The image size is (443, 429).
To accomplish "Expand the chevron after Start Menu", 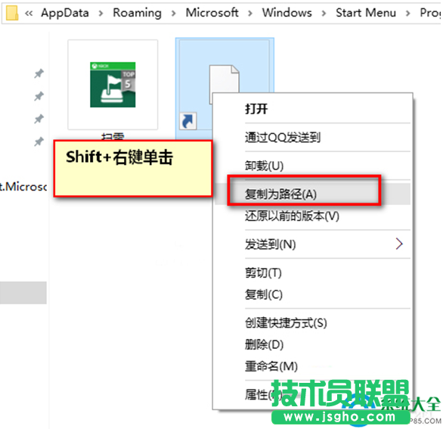I will coord(408,13).
